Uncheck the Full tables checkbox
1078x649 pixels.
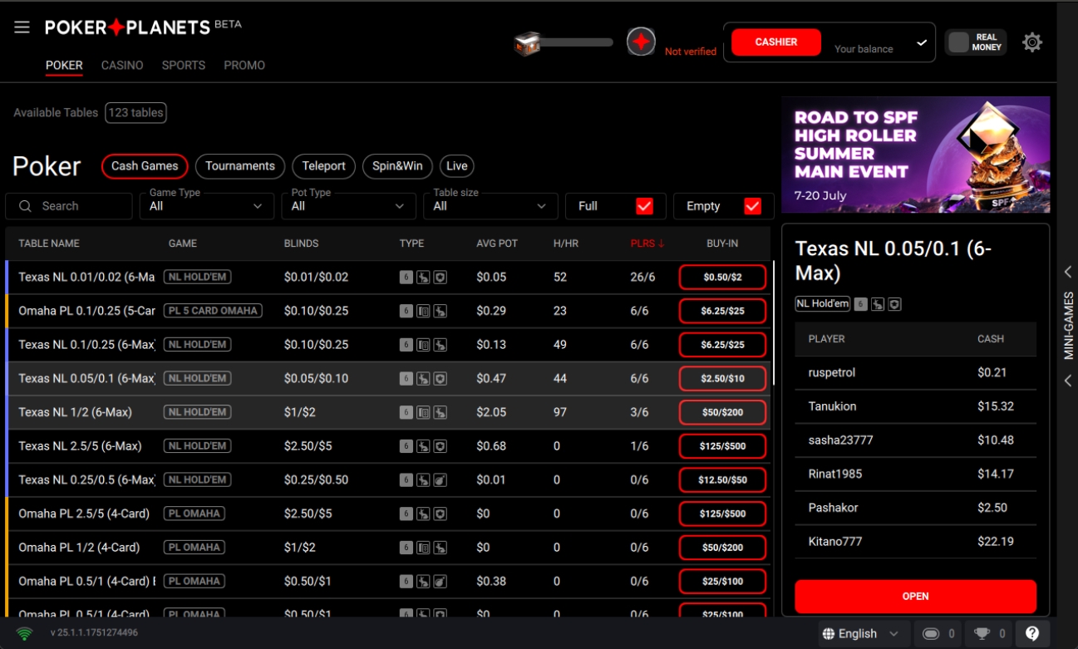tap(644, 206)
